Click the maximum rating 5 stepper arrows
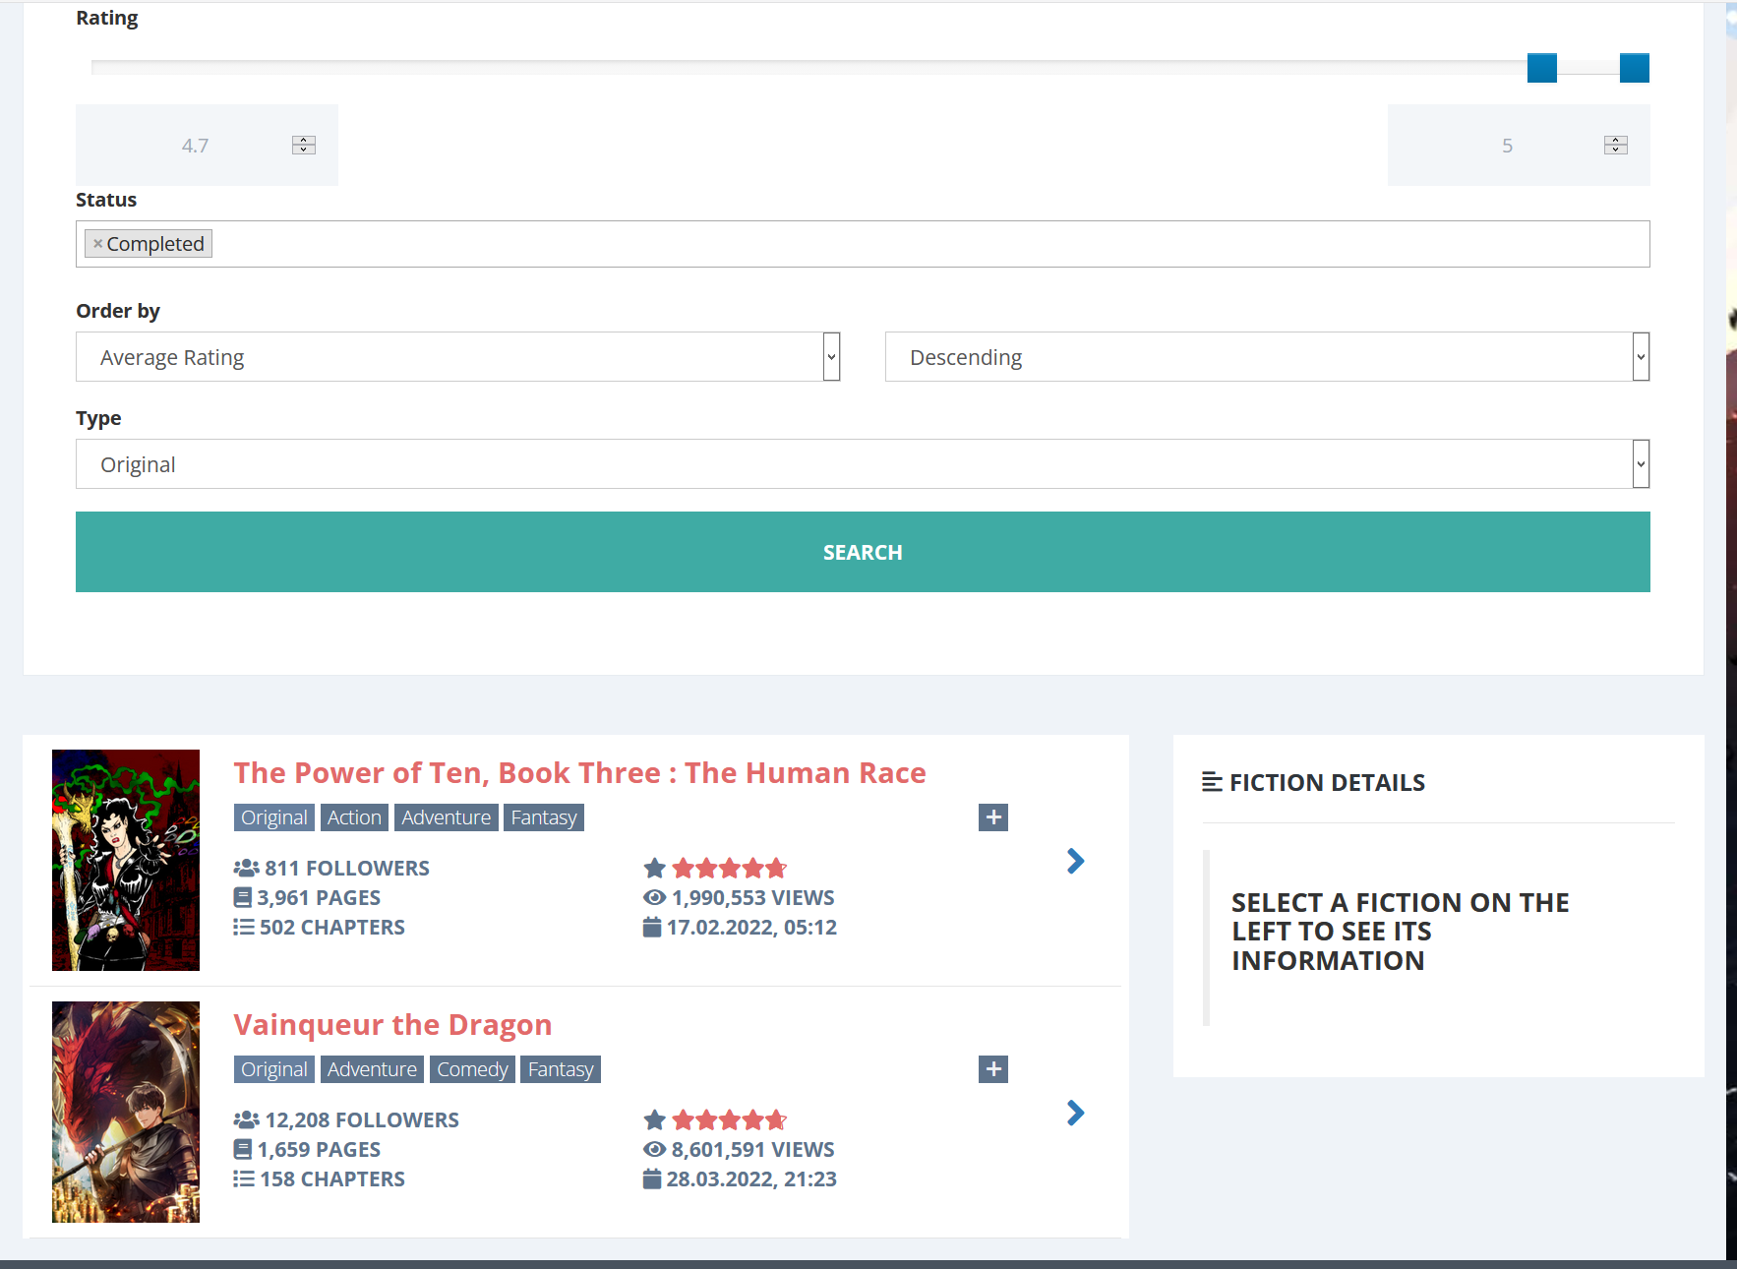This screenshot has height=1269, width=1737. pyautogui.click(x=1615, y=146)
